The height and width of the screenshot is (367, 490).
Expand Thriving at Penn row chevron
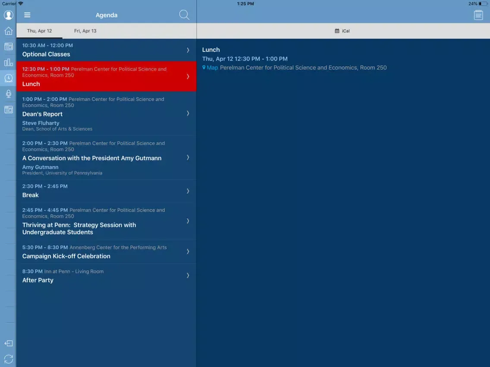(x=188, y=221)
